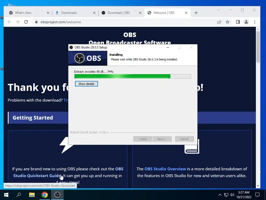Viewport: 266px width, 200px height.
Task: Minimize the OBS Studio Setup window
Action: click(x=168, y=47)
